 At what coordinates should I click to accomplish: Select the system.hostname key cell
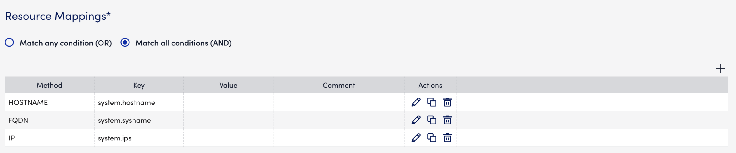(x=126, y=102)
